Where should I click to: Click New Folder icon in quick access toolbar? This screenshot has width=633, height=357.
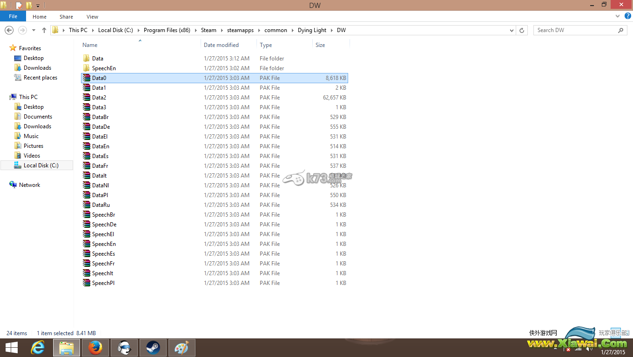pyautogui.click(x=29, y=6)
